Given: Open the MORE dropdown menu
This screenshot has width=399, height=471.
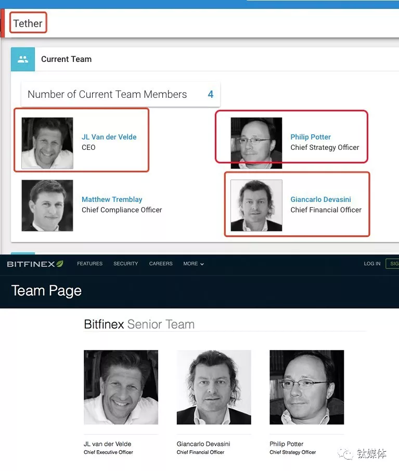Looking at the screenshot, I should point(194,264).
